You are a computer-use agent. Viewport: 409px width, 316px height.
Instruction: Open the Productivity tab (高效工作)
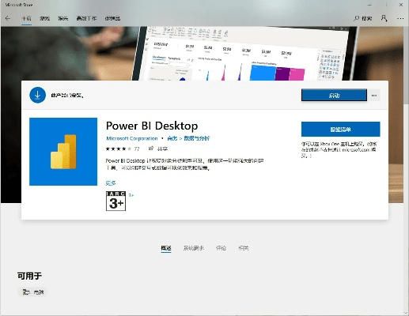tap(86, 18)
